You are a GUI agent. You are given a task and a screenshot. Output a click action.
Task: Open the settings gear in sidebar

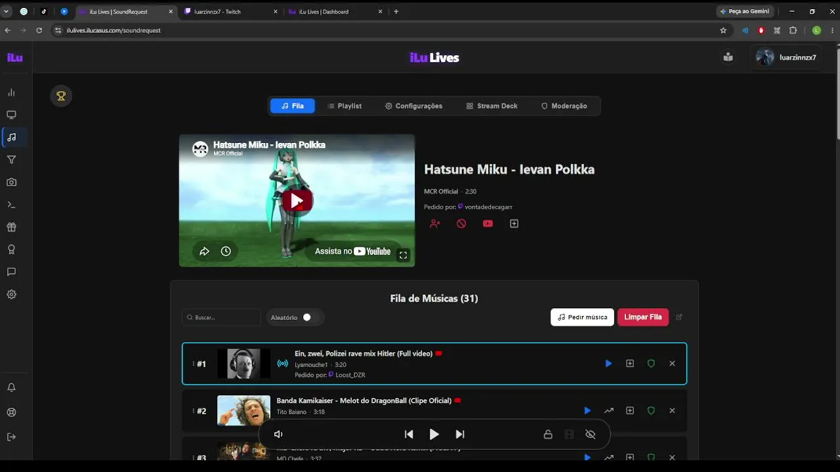point(11,294)
